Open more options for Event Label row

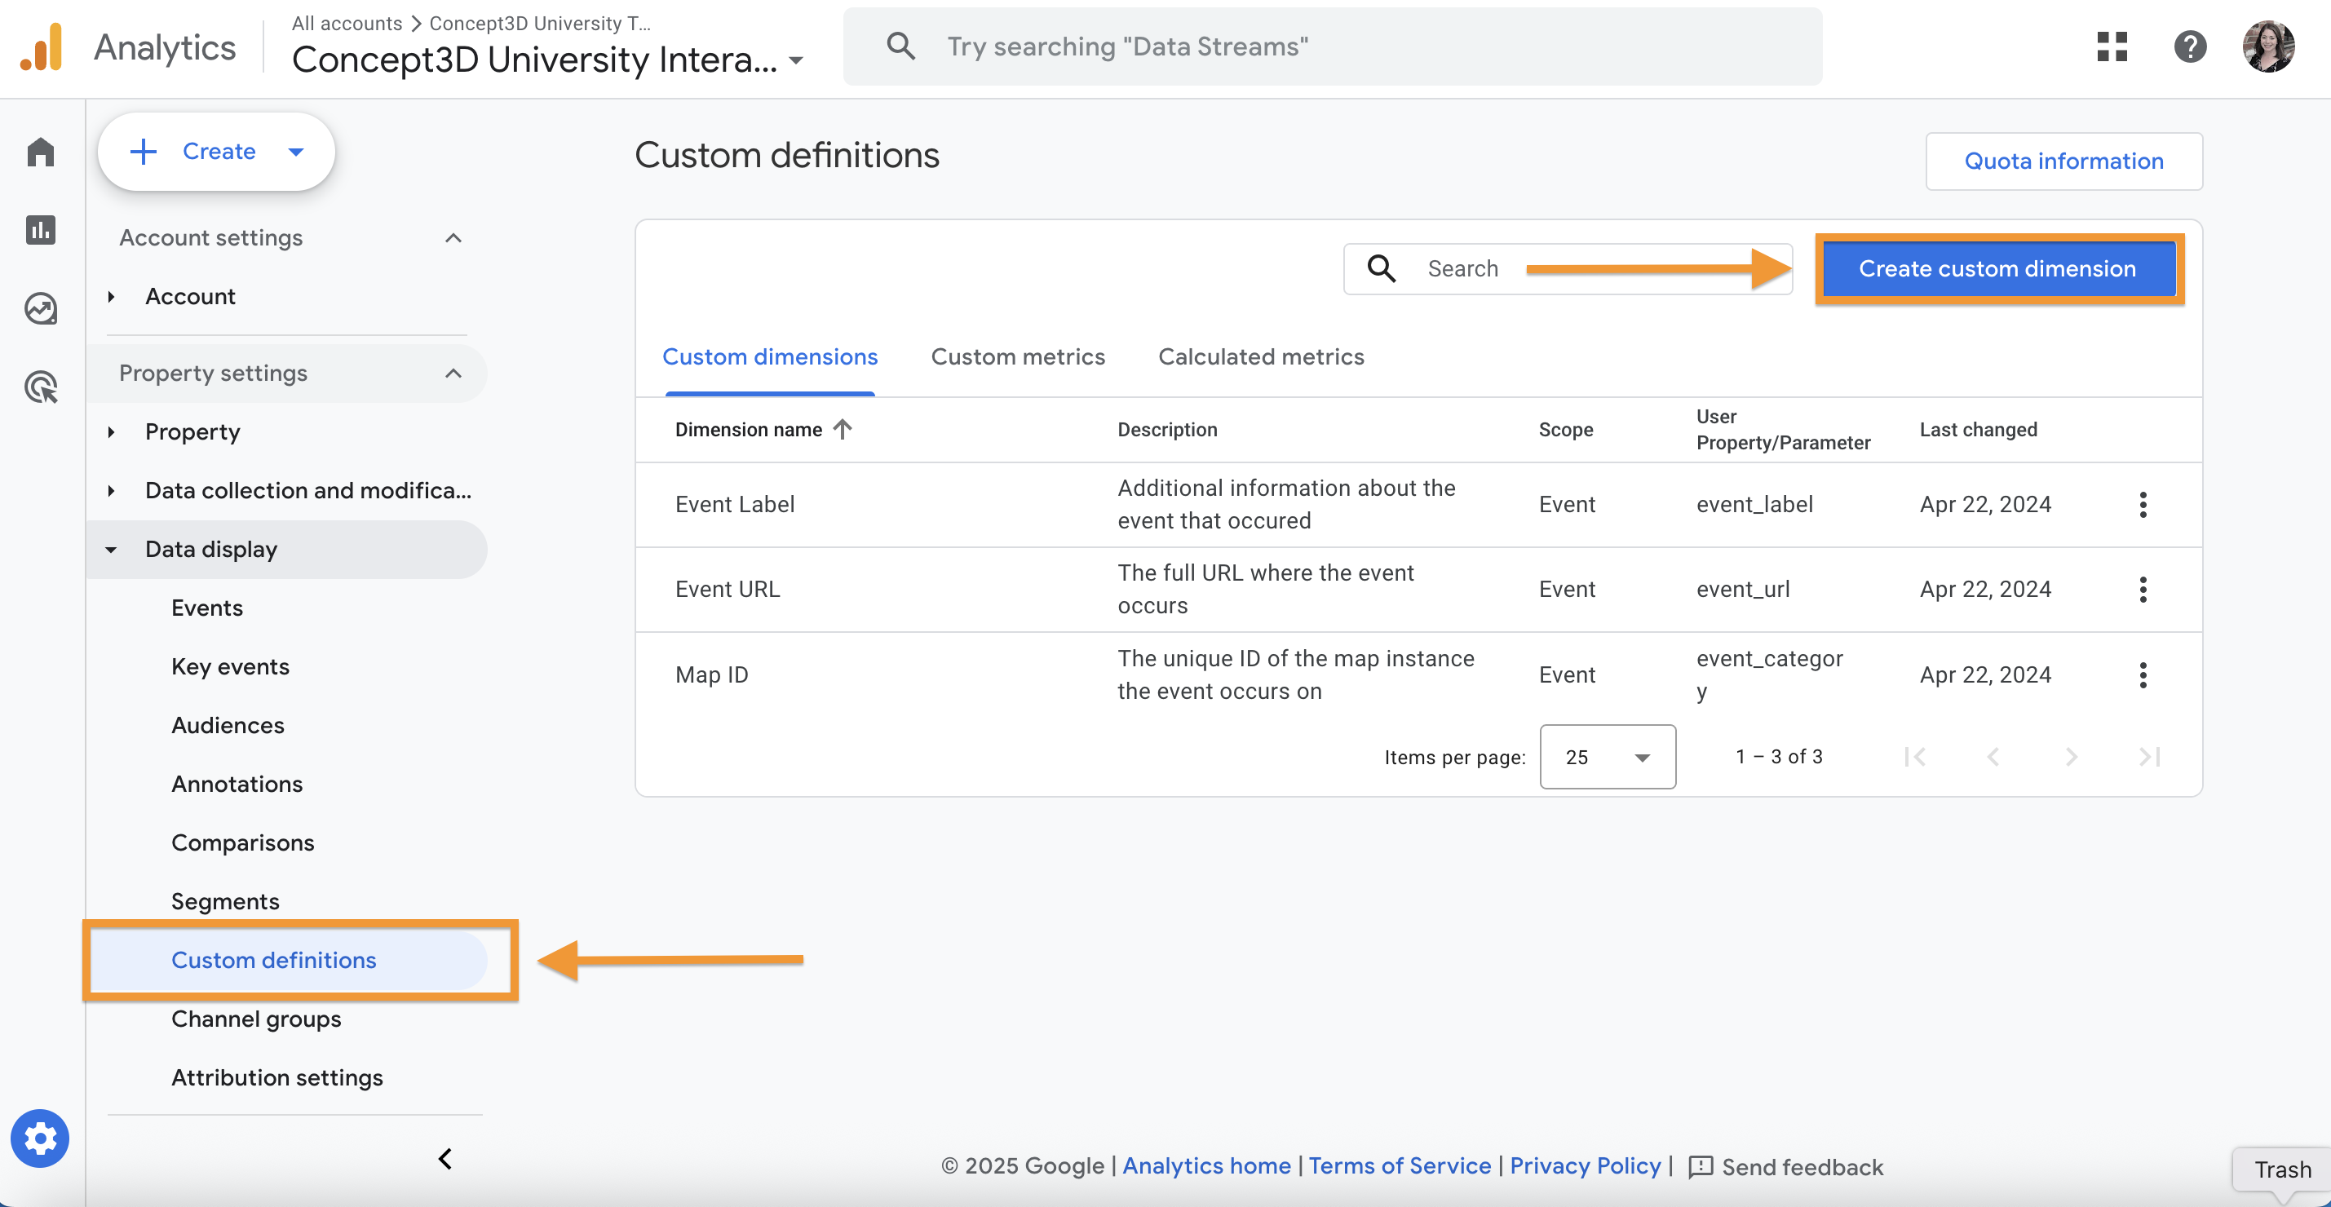click(x=2142, y=505)
